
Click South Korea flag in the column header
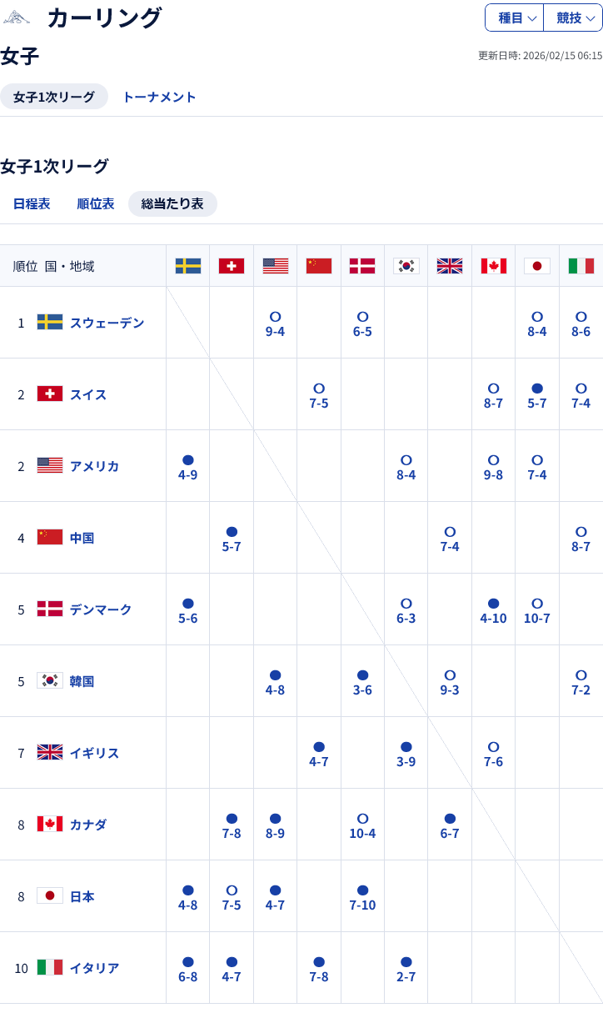tap(406, 266)
